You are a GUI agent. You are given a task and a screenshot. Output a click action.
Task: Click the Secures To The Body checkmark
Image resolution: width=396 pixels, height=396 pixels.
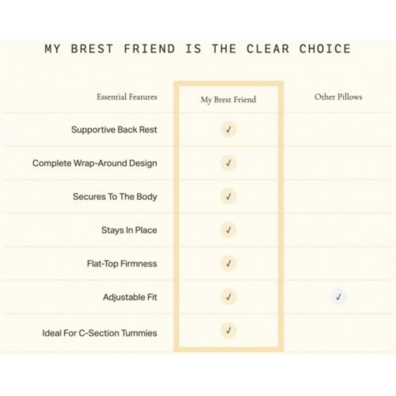pyautogui.click(x=228, y=196)
